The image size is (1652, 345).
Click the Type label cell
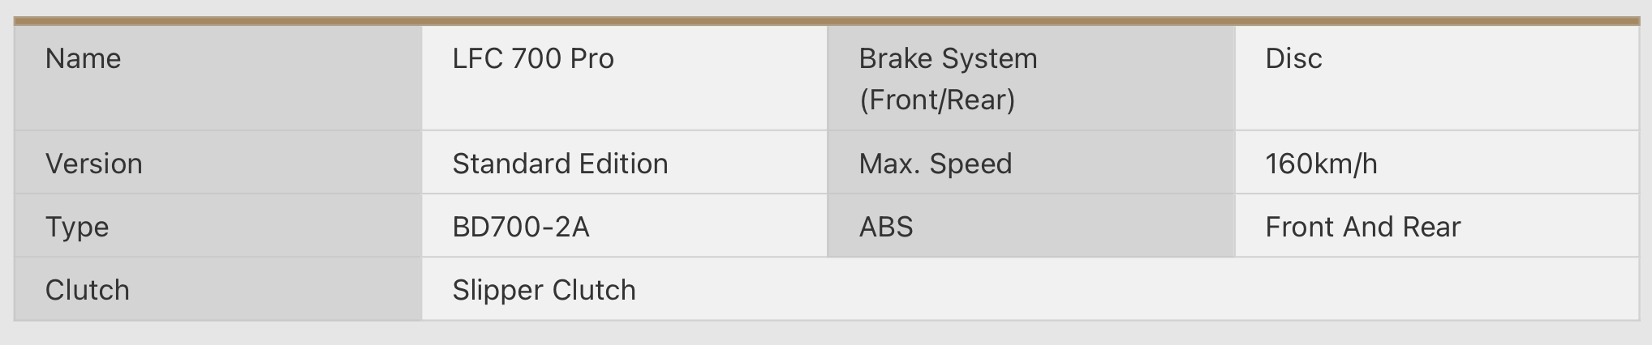218,226
